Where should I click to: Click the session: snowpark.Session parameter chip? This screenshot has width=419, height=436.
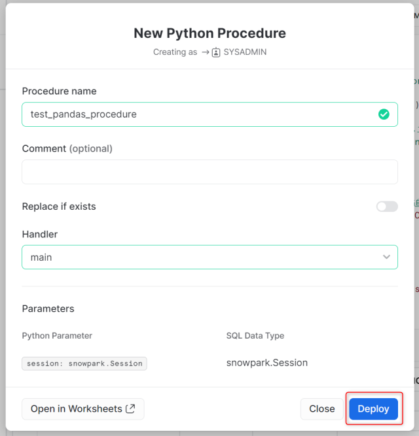tap(84, 363)
